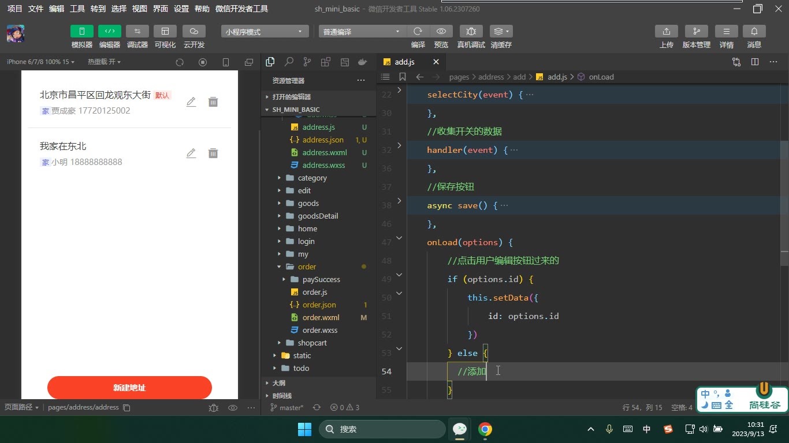Open the search icon in the sidebar
Screen dimensions: 789x443
289,62
